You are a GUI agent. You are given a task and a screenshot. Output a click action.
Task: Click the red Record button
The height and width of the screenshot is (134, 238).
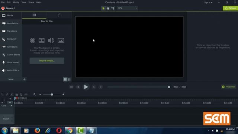(x=8, y=8)
